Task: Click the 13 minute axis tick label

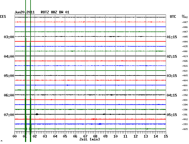Action: (146, 136)
